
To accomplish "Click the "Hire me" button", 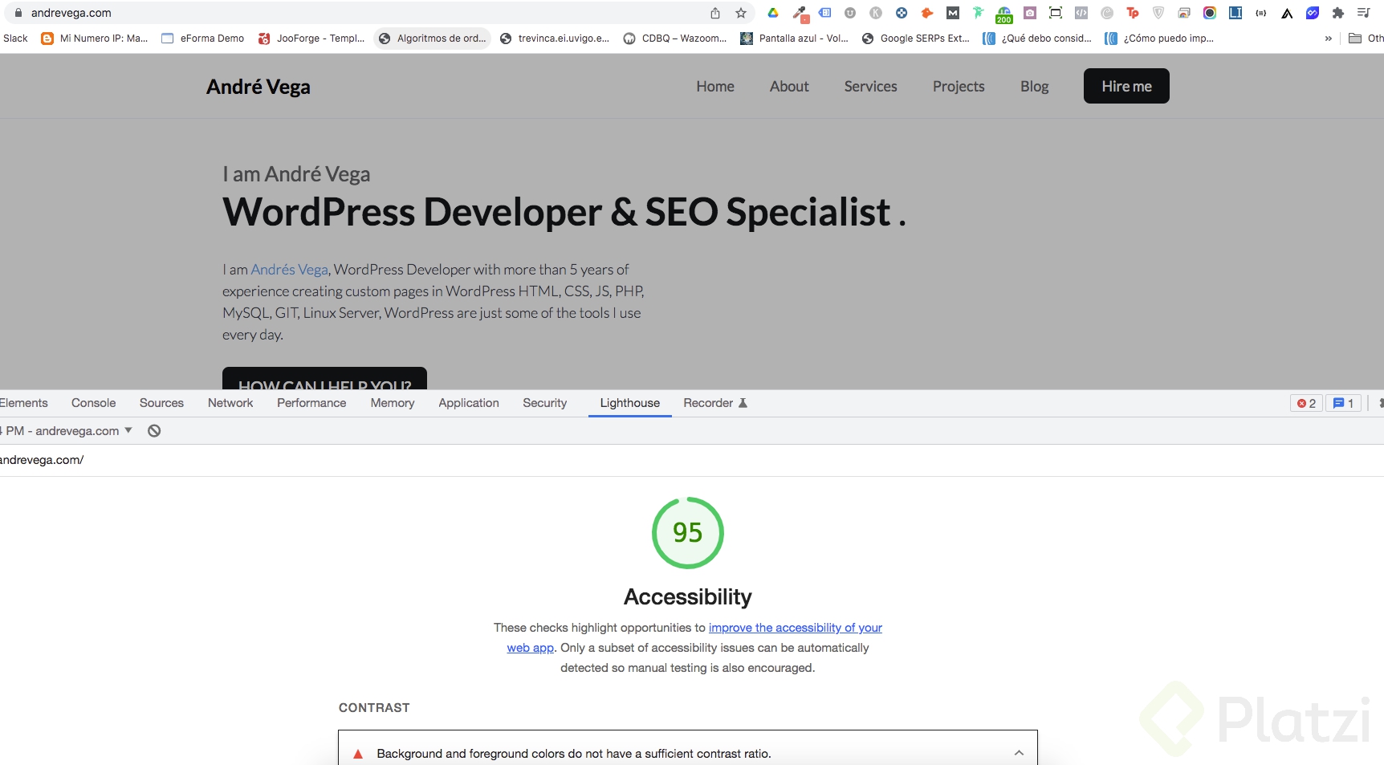I will tap(1126, 87).
